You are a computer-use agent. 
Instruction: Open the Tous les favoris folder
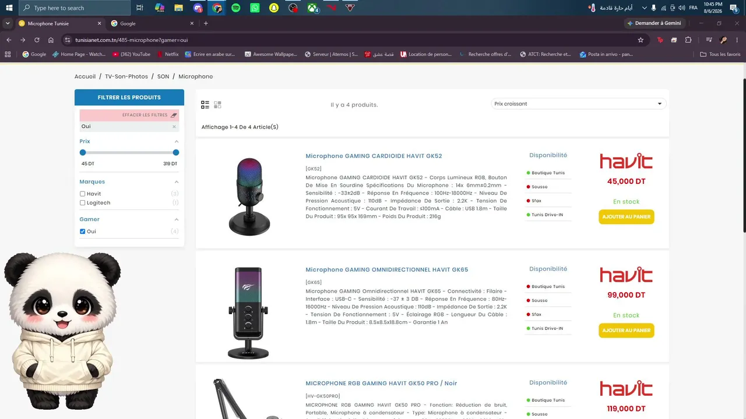pyautogui.click(x=720, y=54)
